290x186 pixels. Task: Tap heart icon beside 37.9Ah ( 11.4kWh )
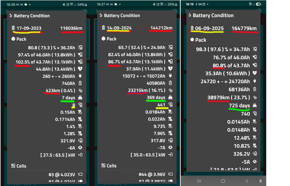click(170, 69)
